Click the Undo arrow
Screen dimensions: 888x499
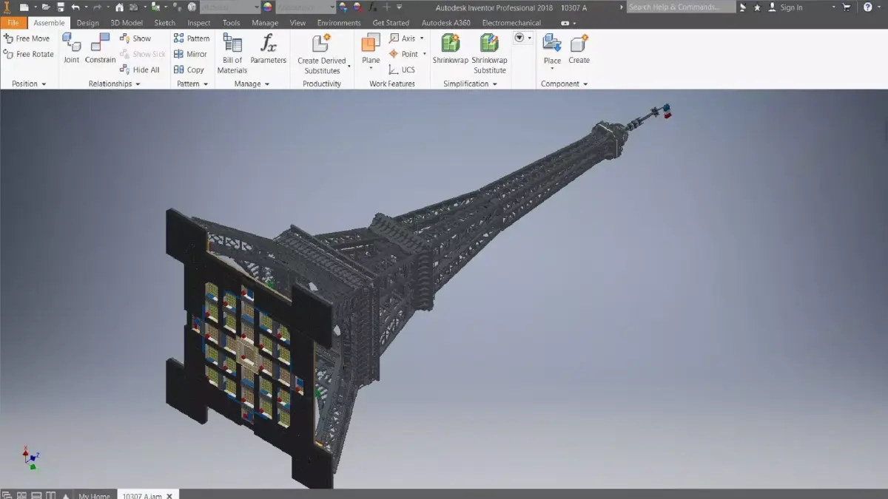pos(75,7)
